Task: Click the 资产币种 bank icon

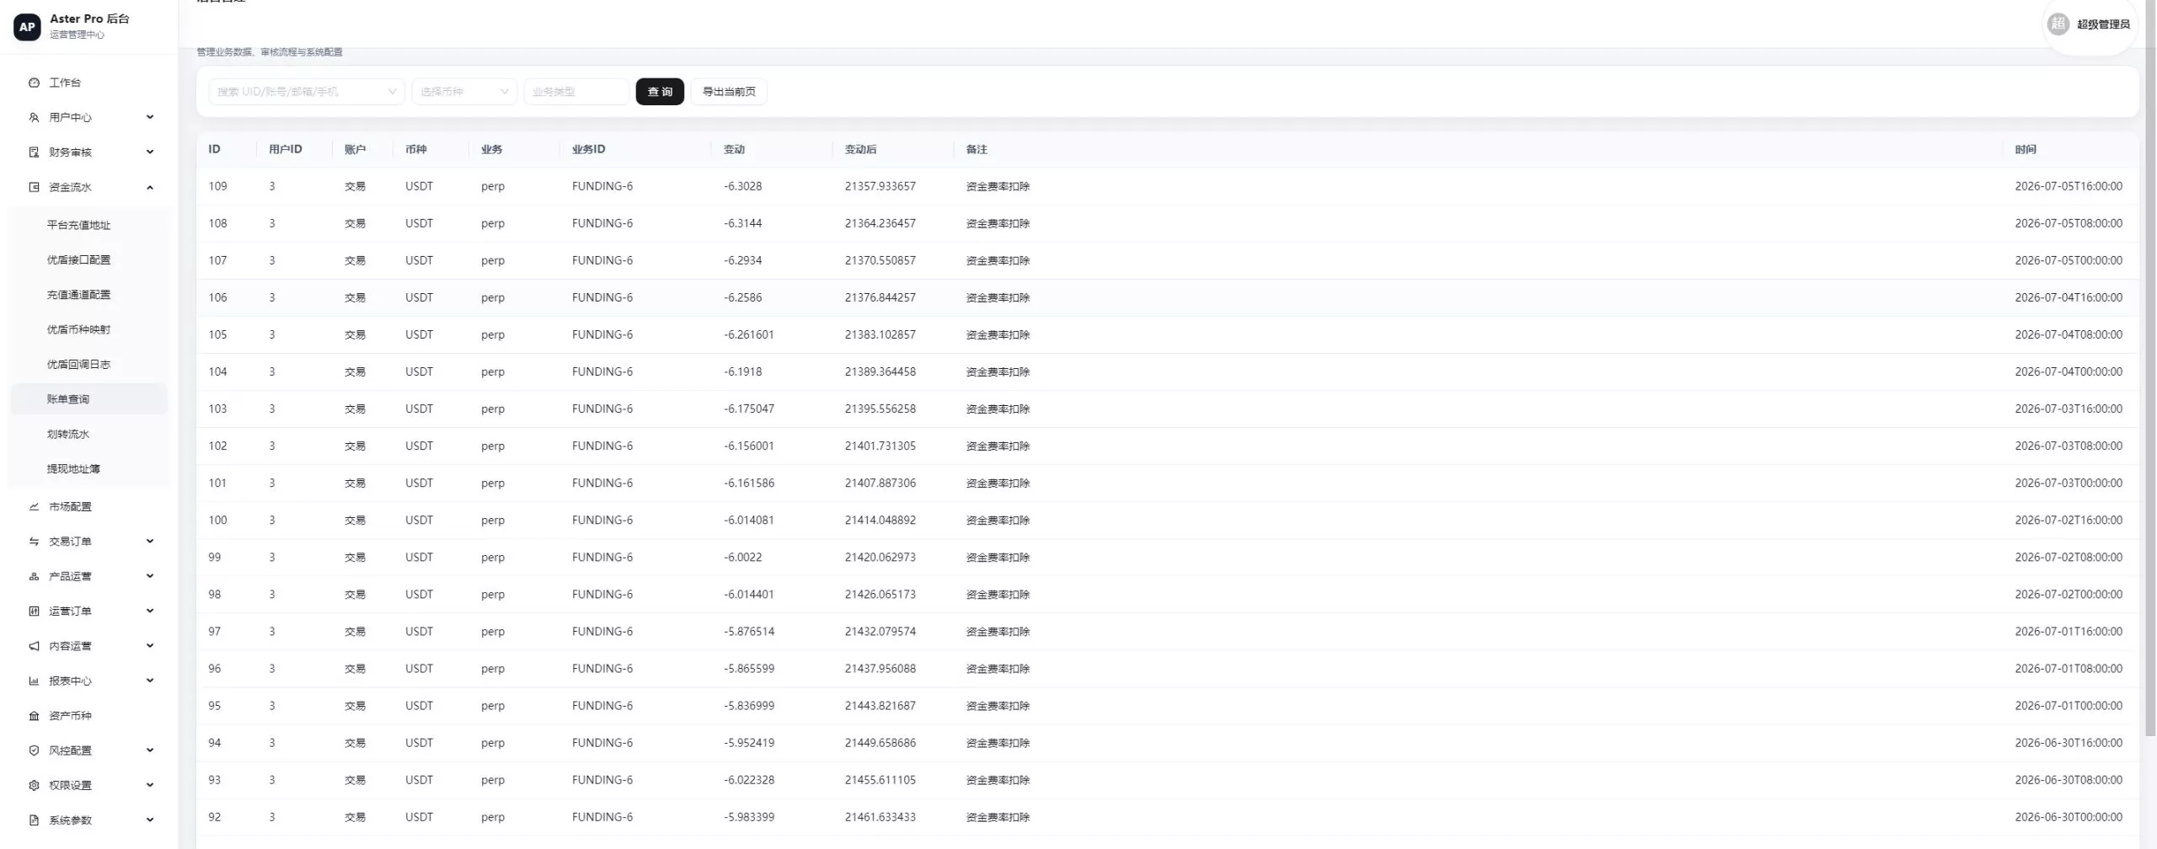Action: [x=34, y=716]
